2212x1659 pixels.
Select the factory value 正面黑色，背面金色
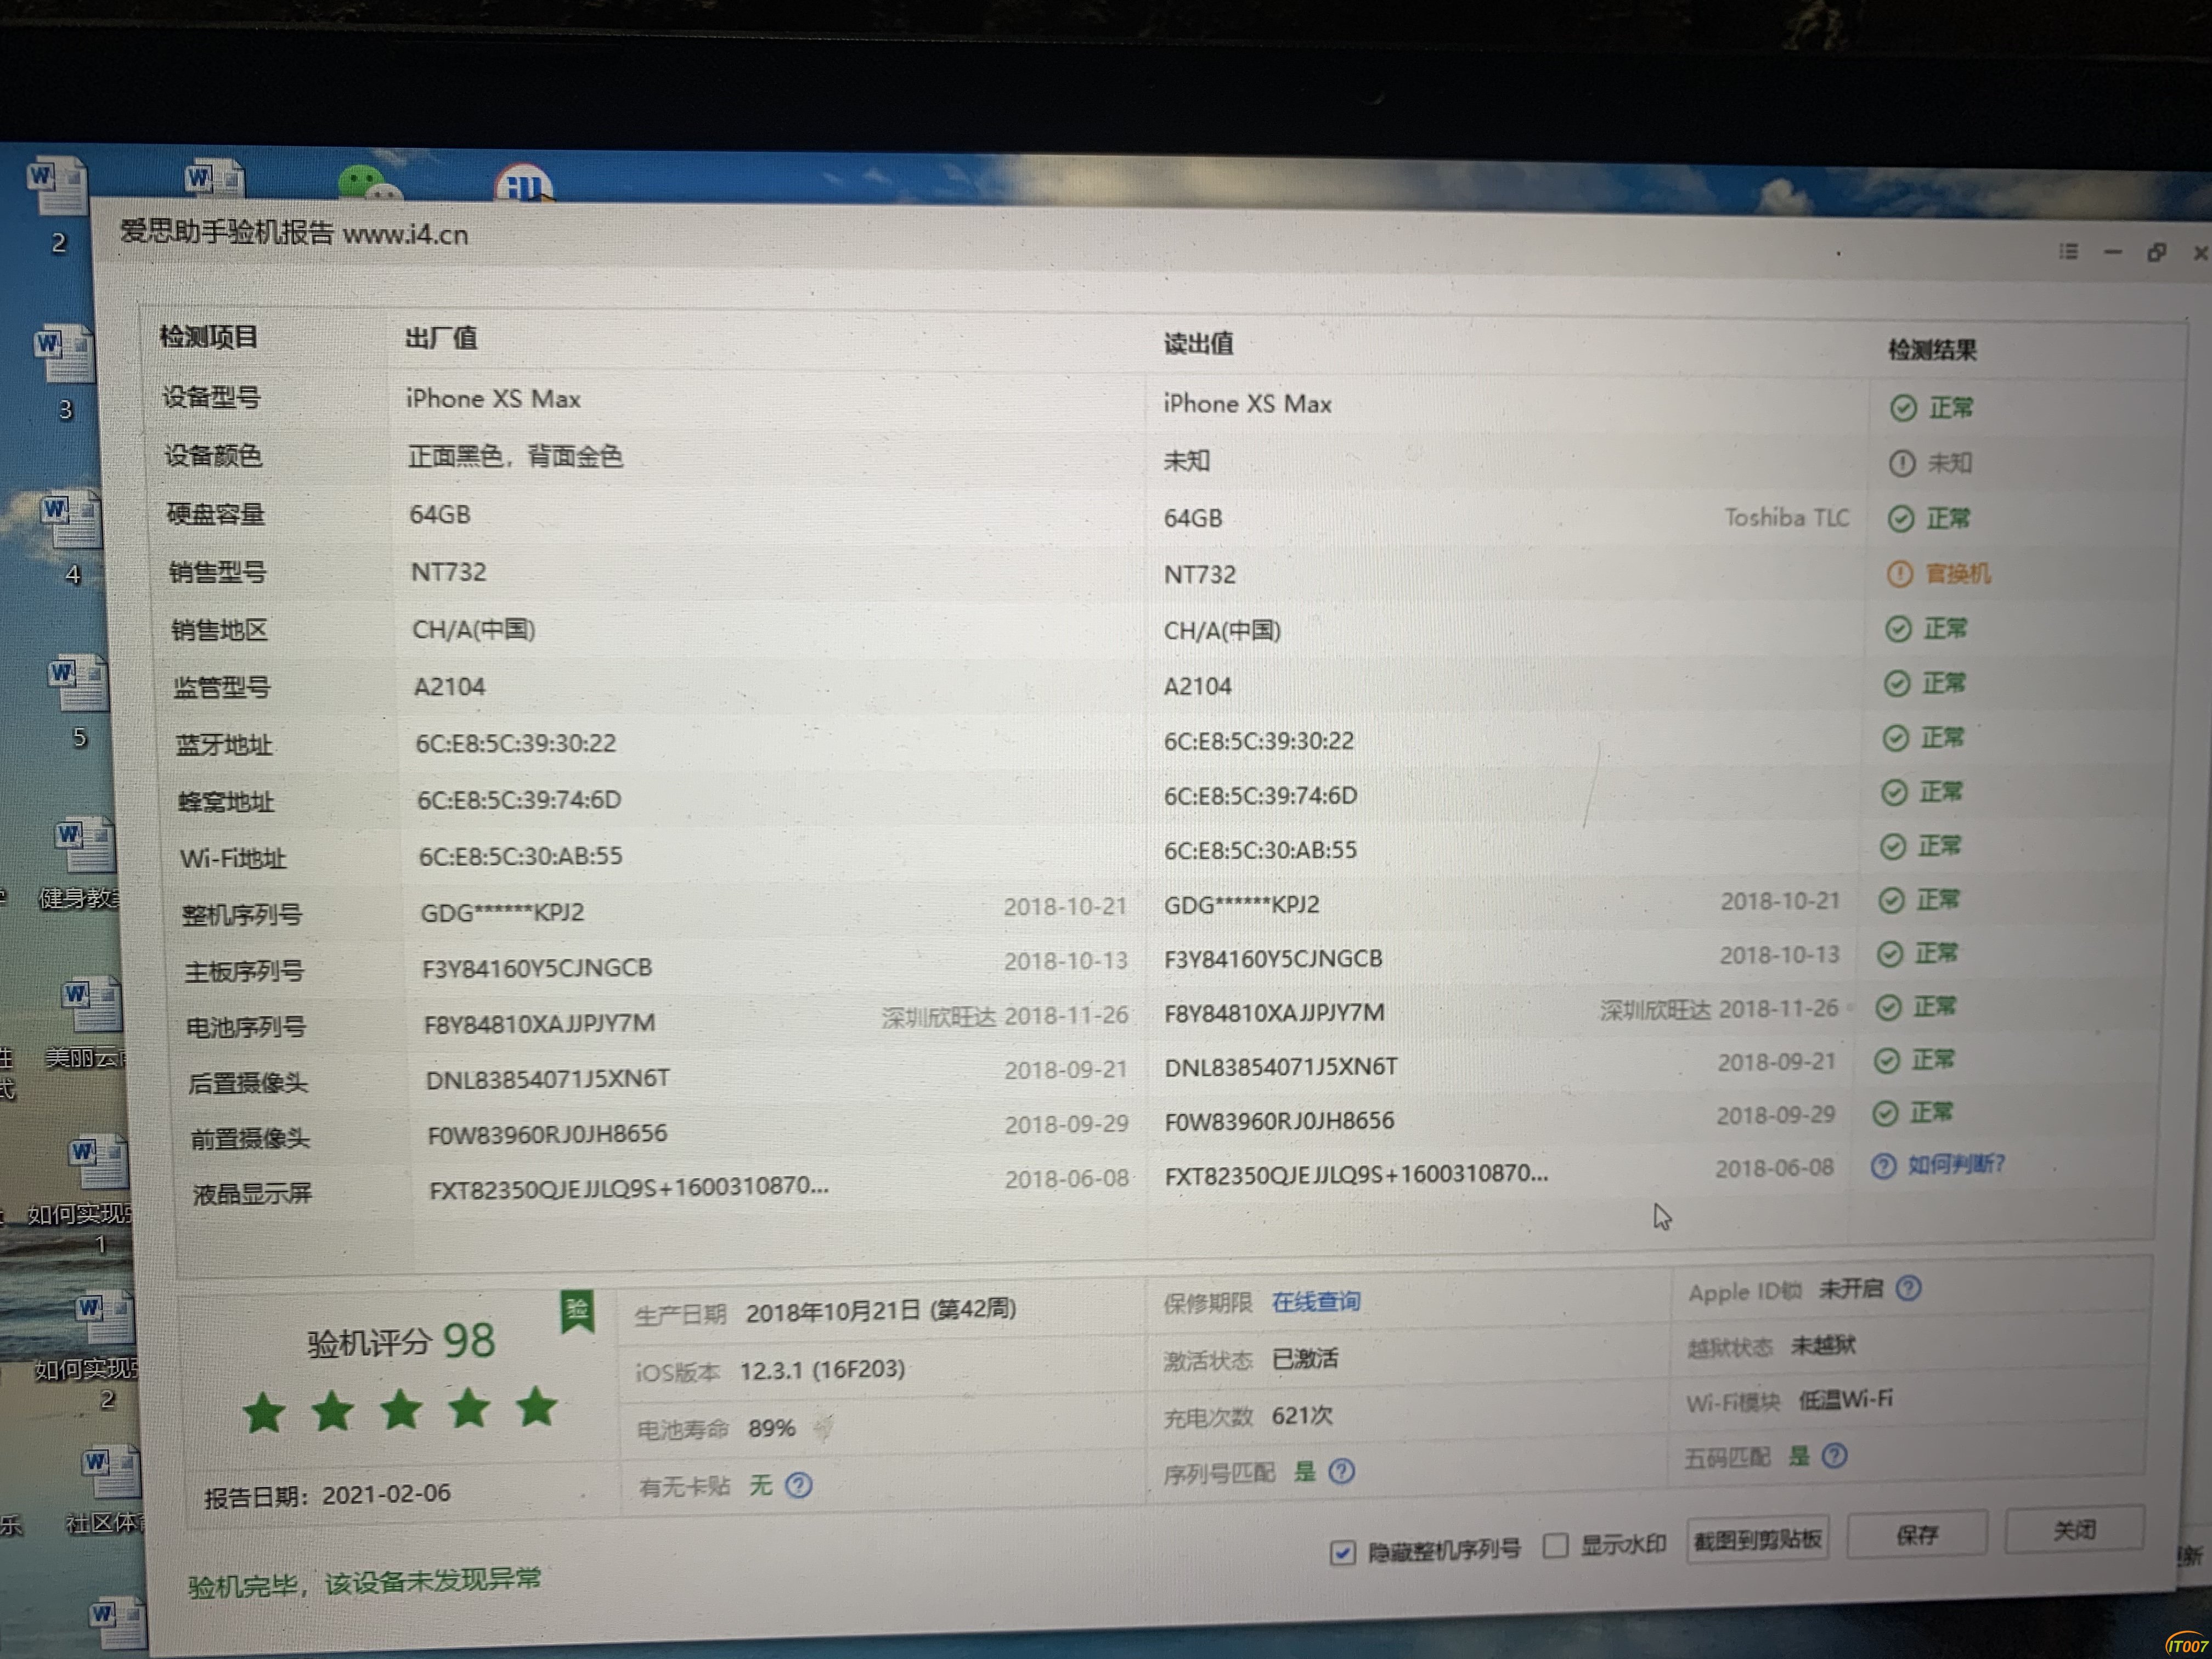tap(515, 456)
